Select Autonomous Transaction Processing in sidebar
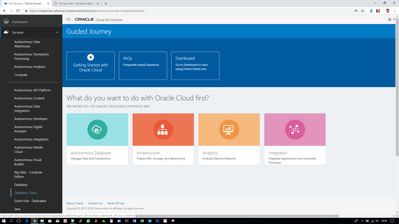Viewport: 399px width, 224px height. 31,56
